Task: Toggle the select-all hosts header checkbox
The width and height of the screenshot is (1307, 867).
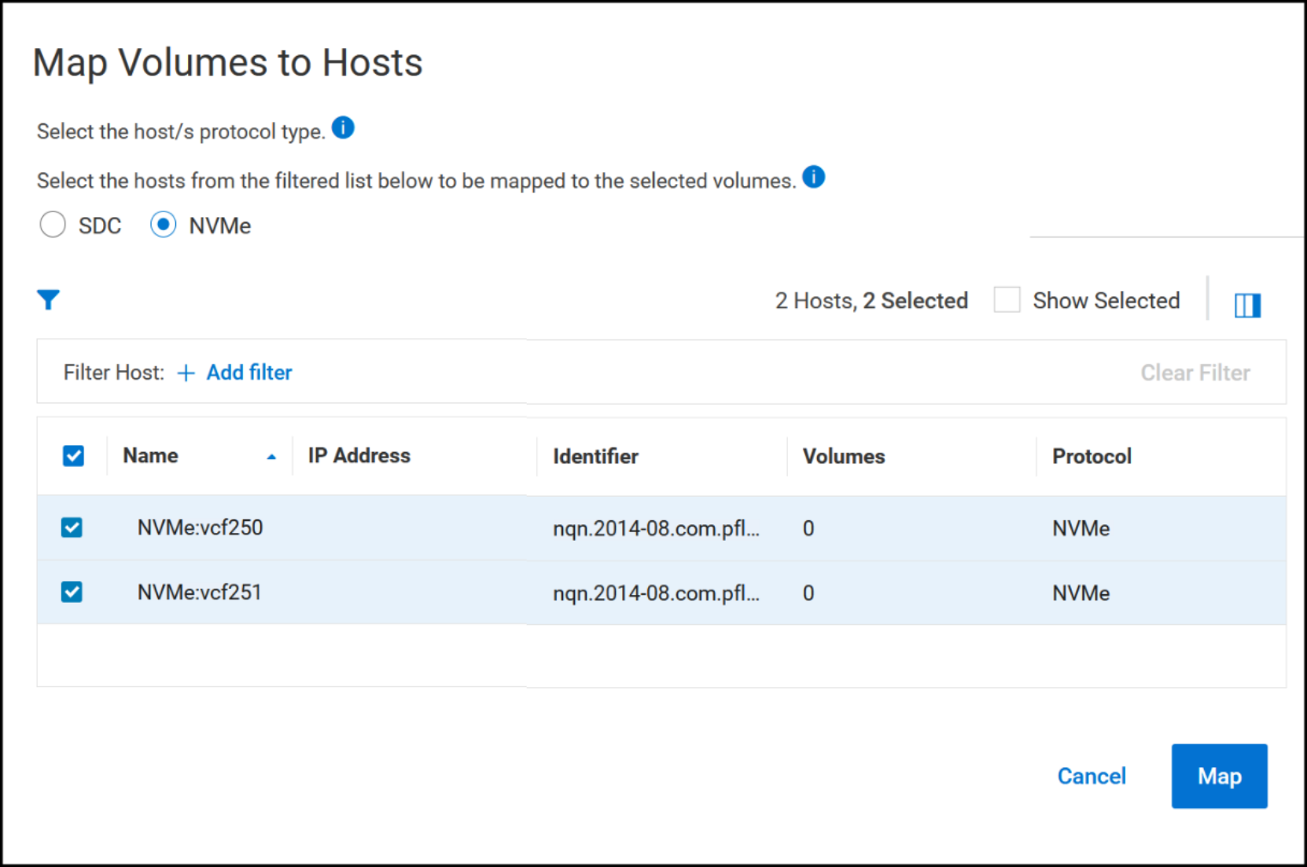Action: tap(74, 456)
